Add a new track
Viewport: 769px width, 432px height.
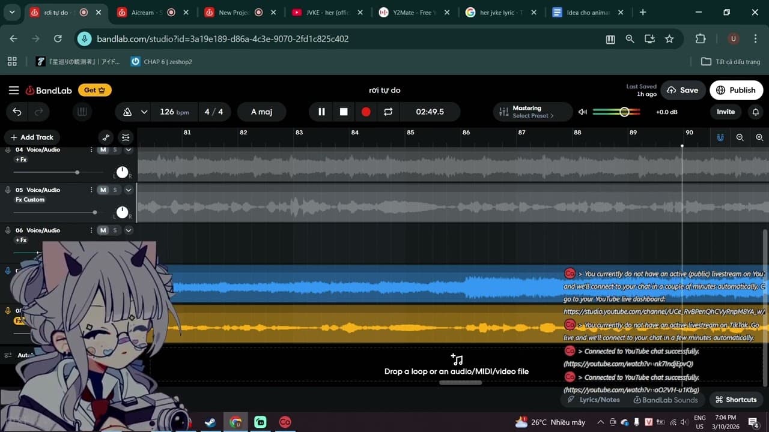pyautogui.click(x=31, y=137)
